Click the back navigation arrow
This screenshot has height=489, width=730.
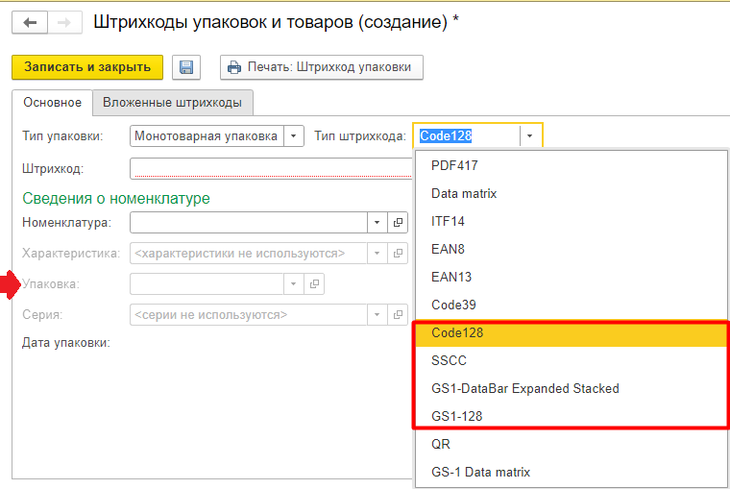coord(30,21)
